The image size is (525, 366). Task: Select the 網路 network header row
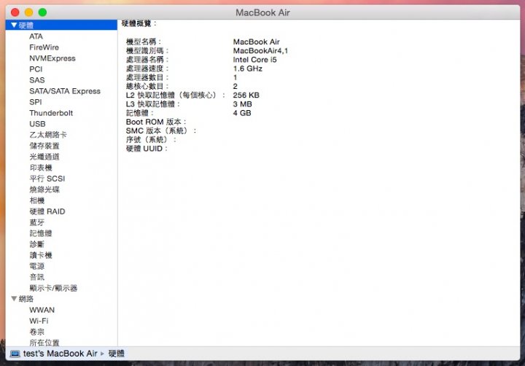tap(61, 299)
